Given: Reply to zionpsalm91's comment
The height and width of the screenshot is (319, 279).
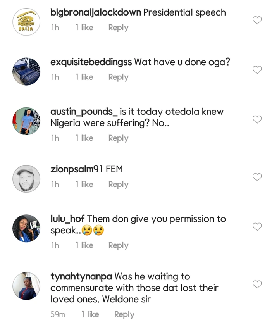Looking at the screenshot, I should coord(118,185).
